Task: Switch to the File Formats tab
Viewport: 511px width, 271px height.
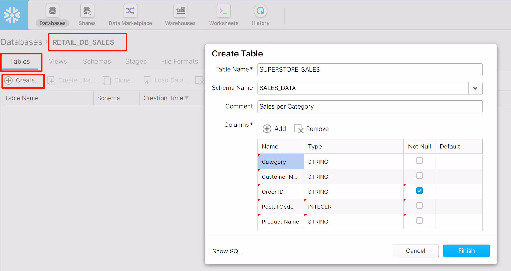Action: (x=179, y=61)
